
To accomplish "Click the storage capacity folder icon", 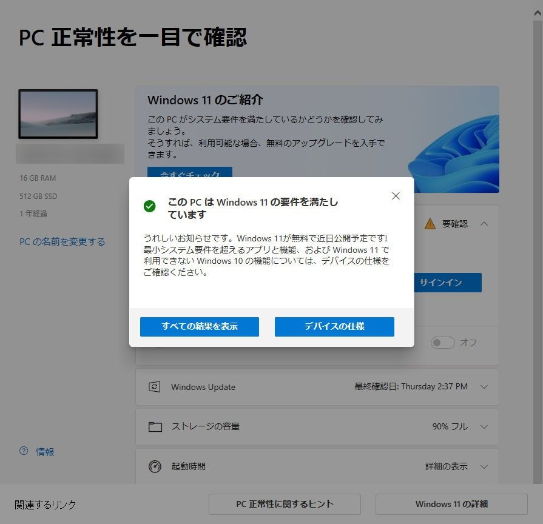I will point(155,427).
